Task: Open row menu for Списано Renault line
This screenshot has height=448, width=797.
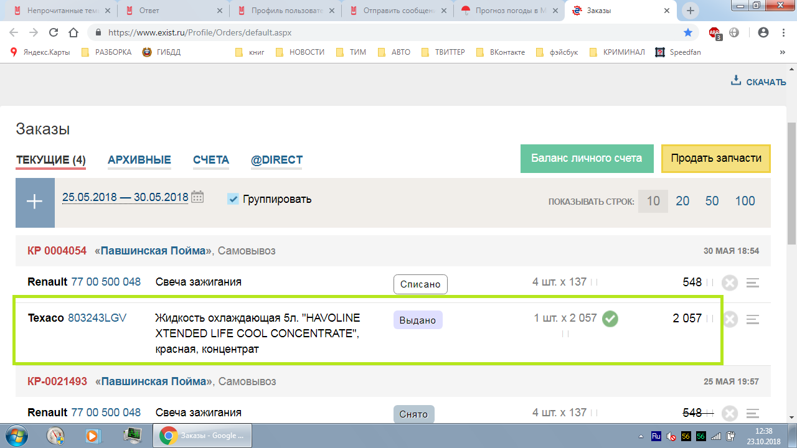Action: point(753,282)
